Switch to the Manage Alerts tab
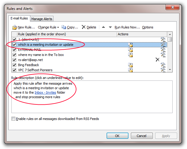The image size is (187, 149). pos(42,19)
